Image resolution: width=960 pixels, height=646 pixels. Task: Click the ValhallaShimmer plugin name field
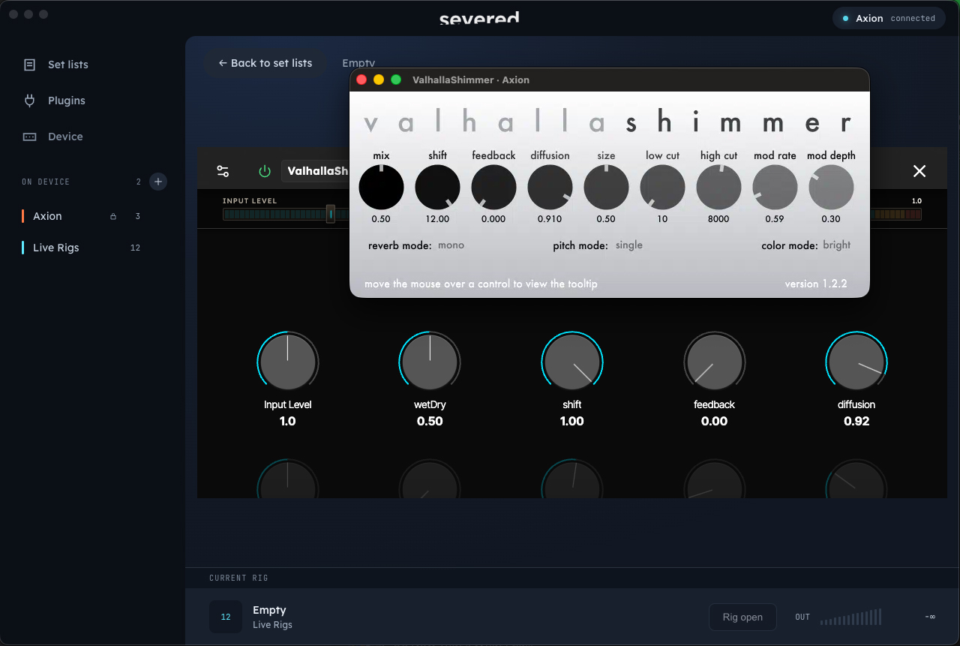point(315,171)
